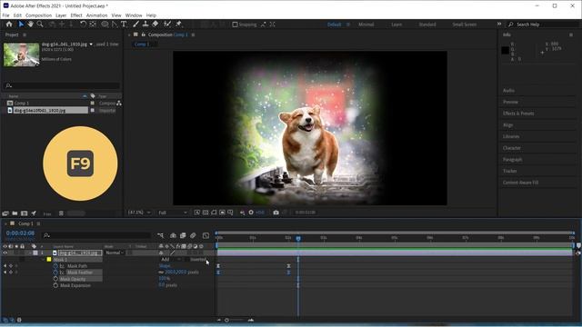Click the Home icon in toolbar
This screenshot has height=327, width=582.
pyautogui.click(x=9, y=25)
